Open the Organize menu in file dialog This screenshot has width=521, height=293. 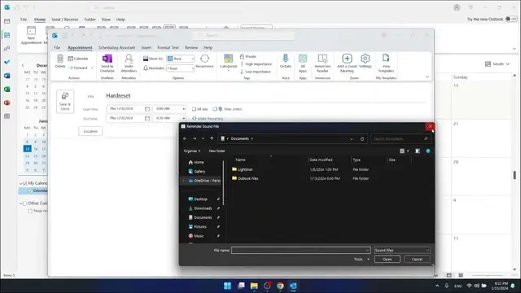[x=192, y=151]
